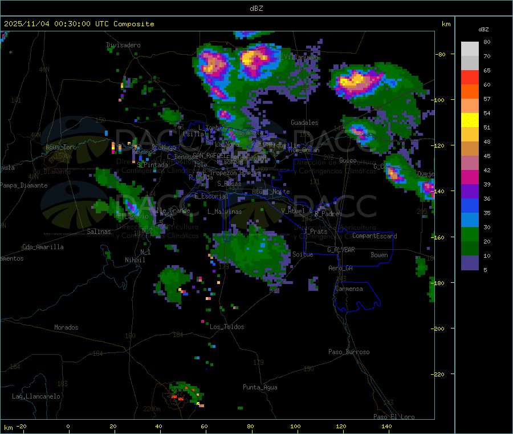513x434 pixels.
Task: Click the '140' km tick on bottom axis
Action: tap(386, 427)
